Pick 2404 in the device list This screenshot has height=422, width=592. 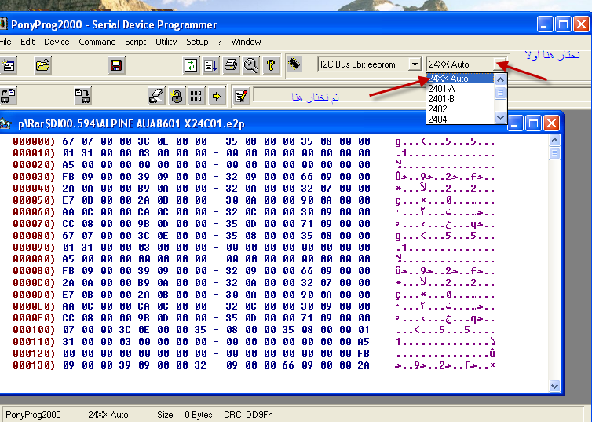pos(460,119)
